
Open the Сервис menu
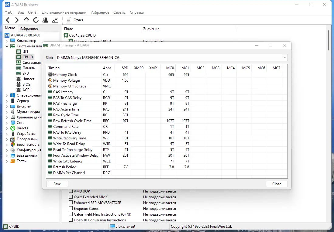(x=119, y=12)
